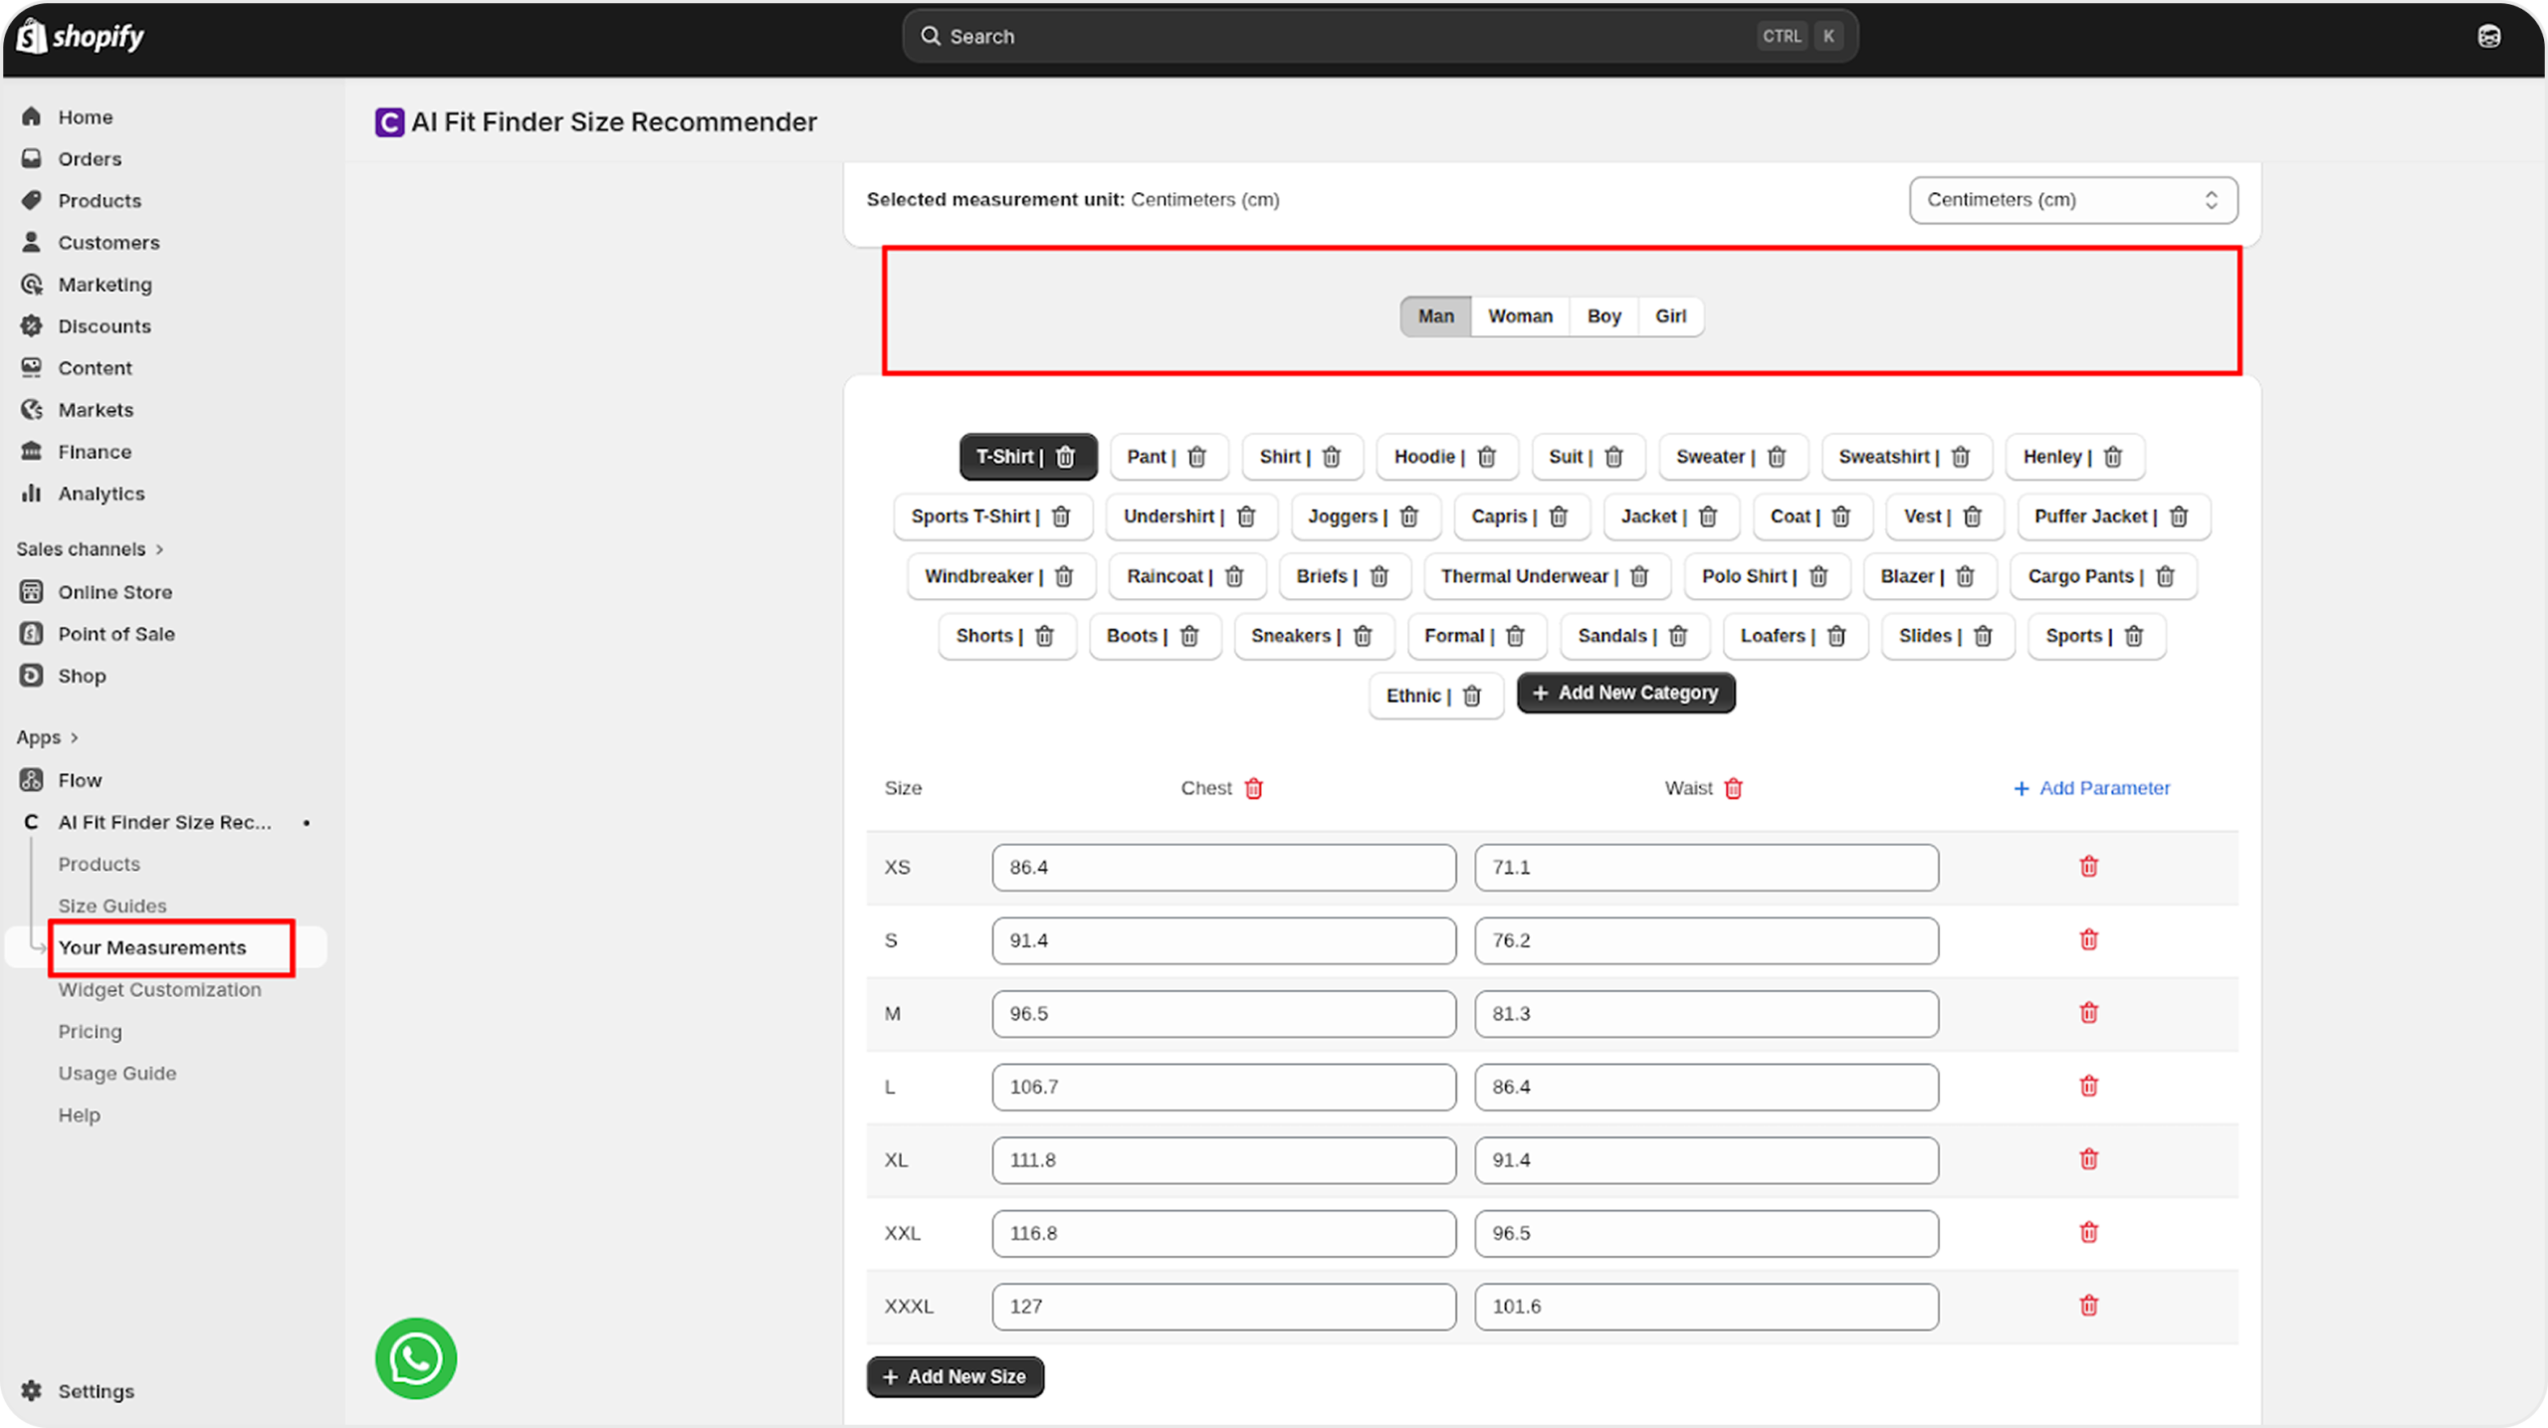Expand the Sales channels section
2548x1428 pixels.
coord(90,549)
